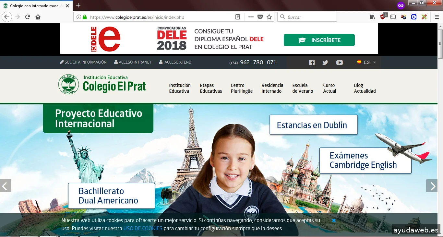Reload the current page
Viewport: 443px width, 237px height.
[28, 17]
